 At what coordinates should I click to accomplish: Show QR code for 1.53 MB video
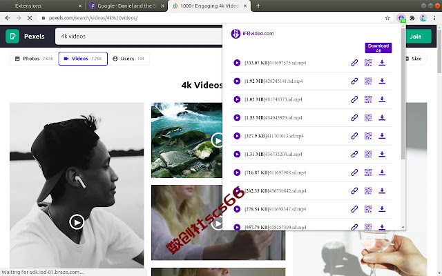click(x=368, y=118)
